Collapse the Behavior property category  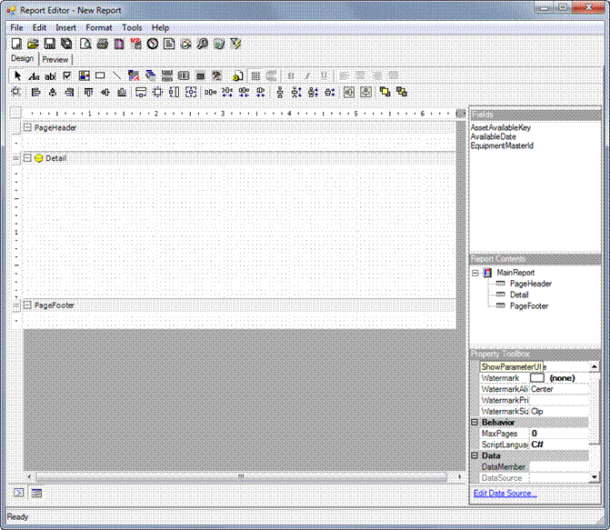(475, 423)
